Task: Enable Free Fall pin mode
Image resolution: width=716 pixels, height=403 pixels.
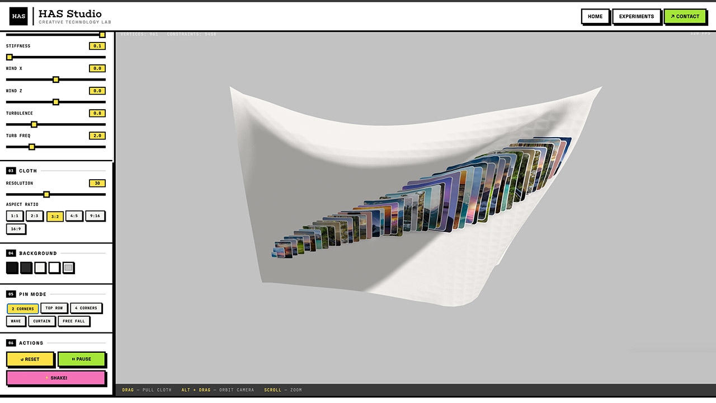Action: point(74,321)
